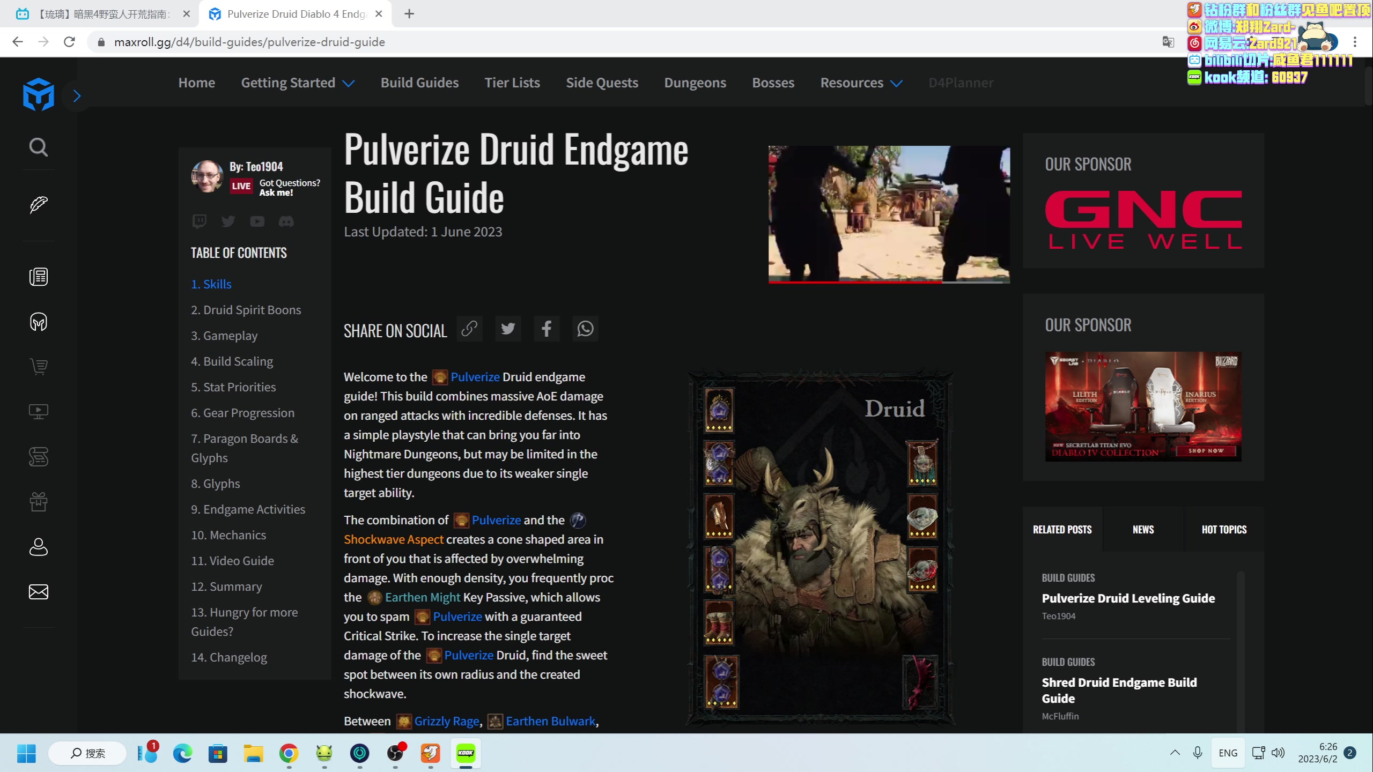
Task: Open the shopping cart sidebar icon
Action: click(39, 367)
